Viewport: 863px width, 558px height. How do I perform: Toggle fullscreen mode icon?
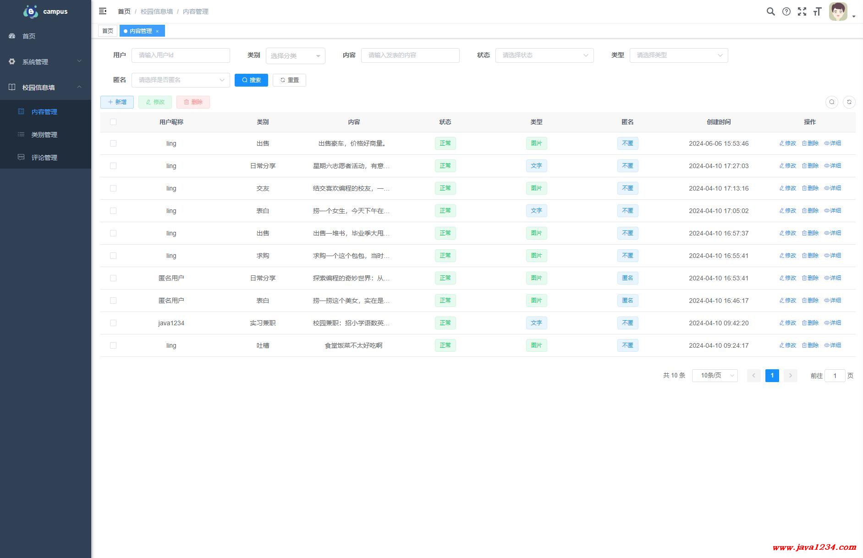click(802, 11)
